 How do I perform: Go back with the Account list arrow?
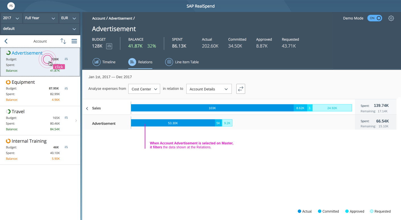coord(6,41)
